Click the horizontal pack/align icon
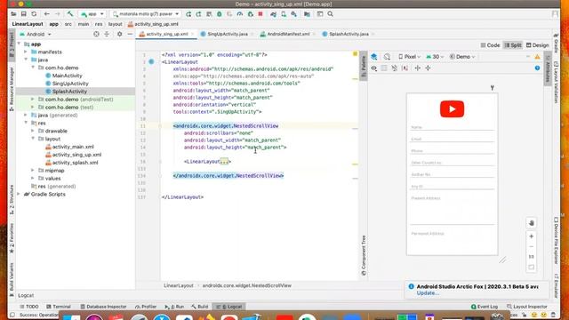Screen dimensions: 569x320 tap(418, 68)
